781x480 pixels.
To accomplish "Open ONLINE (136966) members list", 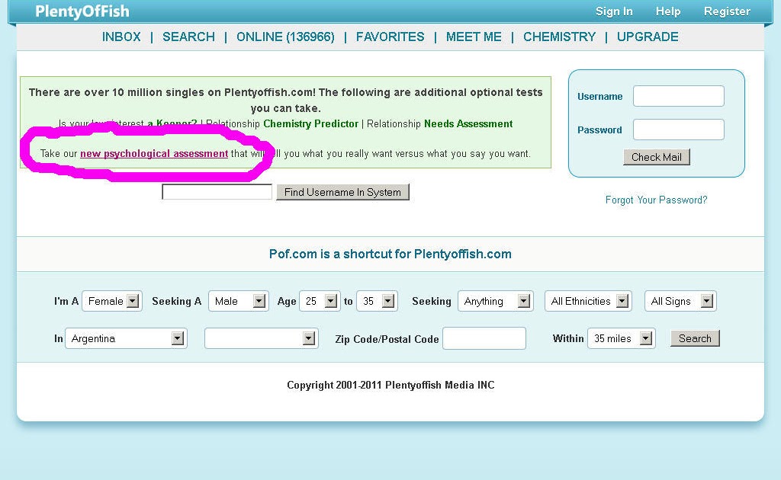I will coord(285,37).
